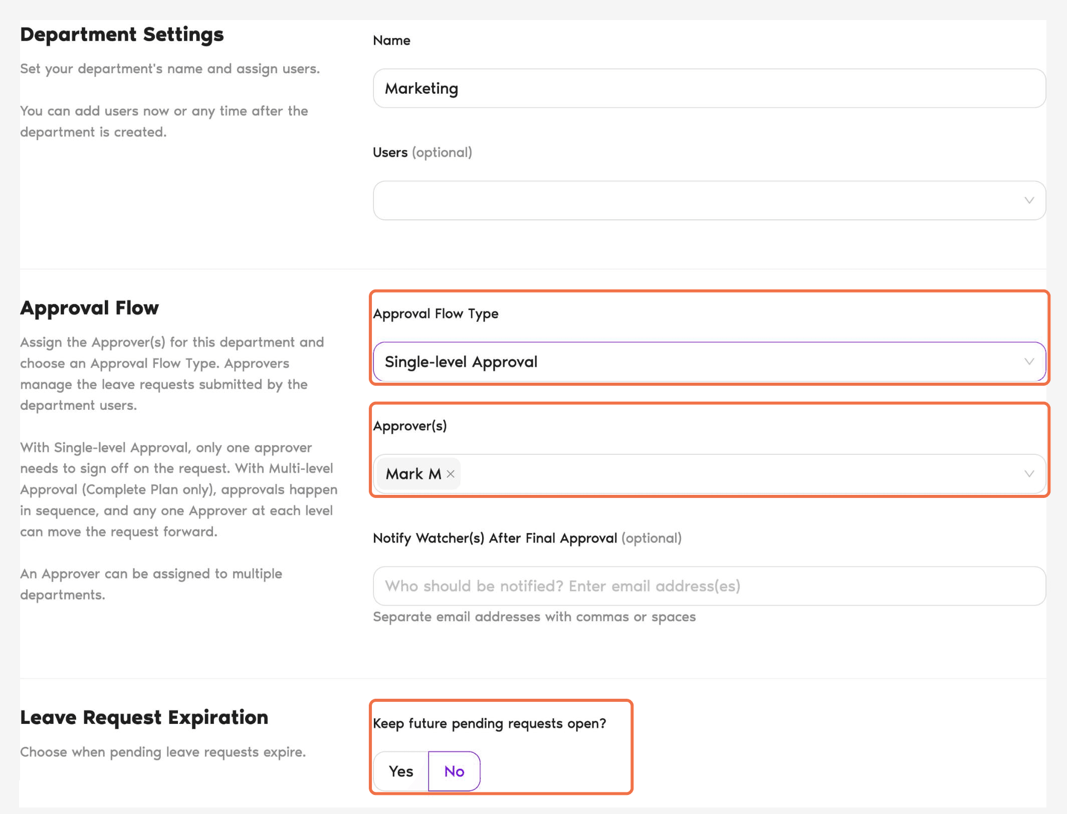Click the 'Choose when pending leave requests expire.' text
The image size is (1067, 814).
tap(163, 752)
